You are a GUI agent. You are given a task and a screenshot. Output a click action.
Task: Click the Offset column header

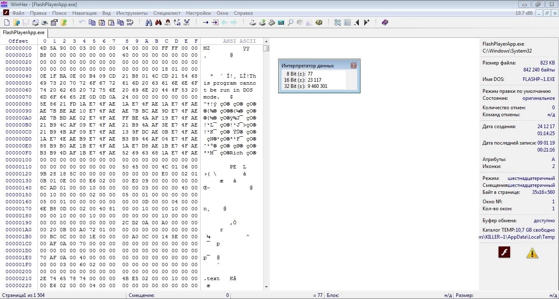click(x=18, y=41)
